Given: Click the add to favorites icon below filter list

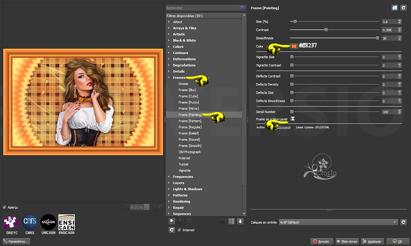Looking at the screenshot, I should [x=172, y=221].
